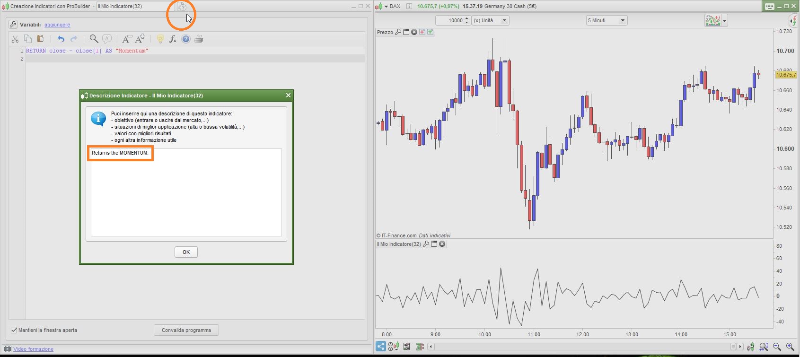This screenshot has height=357, width=800.
Task: Click the light bulb hint icon
Action: (x=160, y=39)
